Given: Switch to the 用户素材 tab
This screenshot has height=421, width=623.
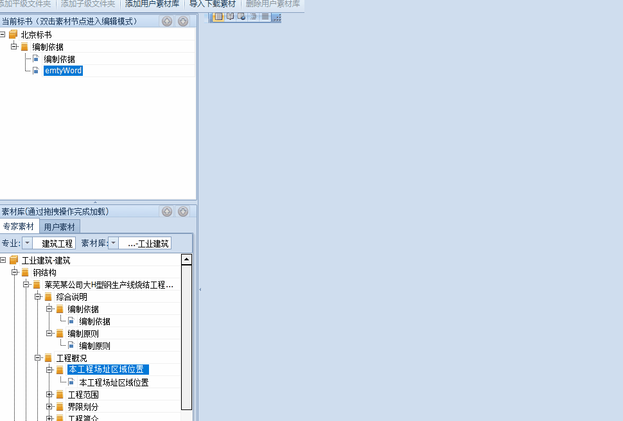Looking at the screenshot, I should pyautogui.click(x=59, y=227).
